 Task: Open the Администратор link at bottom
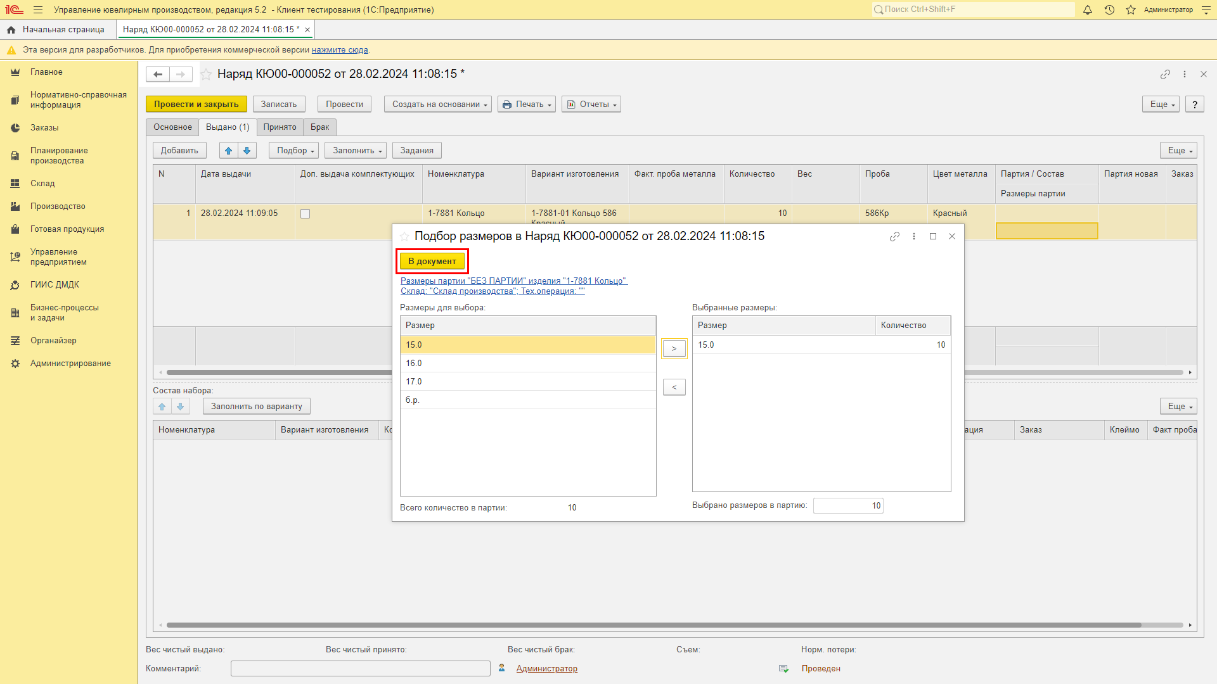tap(547, 668)
